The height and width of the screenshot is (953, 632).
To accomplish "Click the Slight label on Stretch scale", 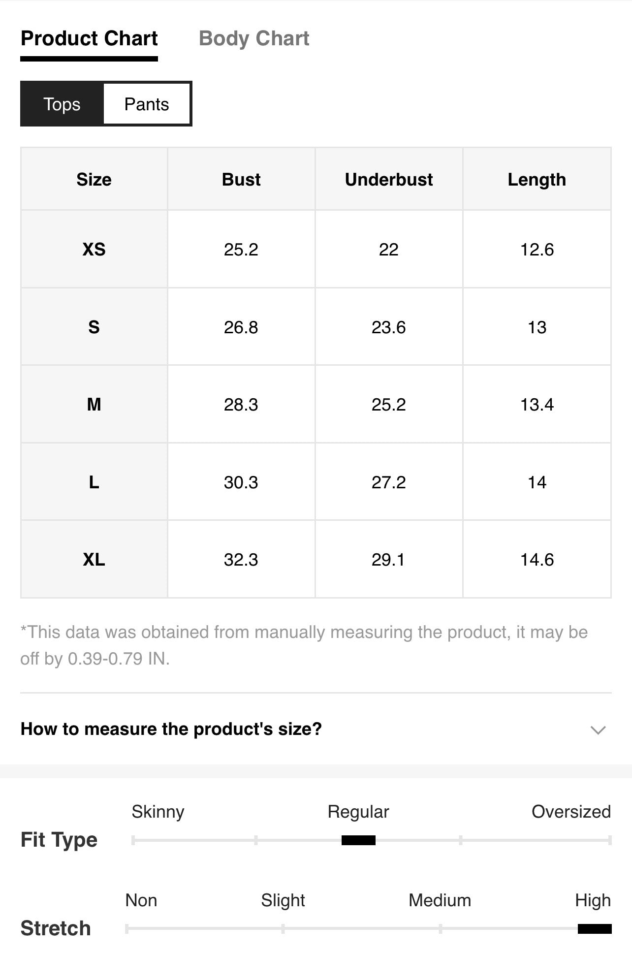I will (283, 900).
